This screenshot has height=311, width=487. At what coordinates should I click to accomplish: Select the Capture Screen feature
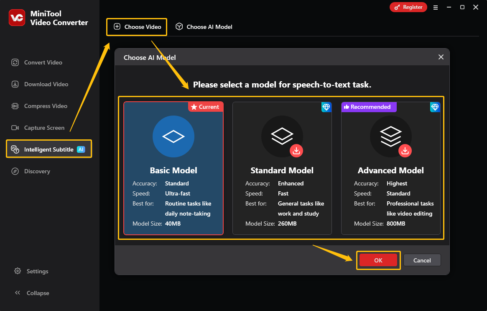(x=43, y=128)
